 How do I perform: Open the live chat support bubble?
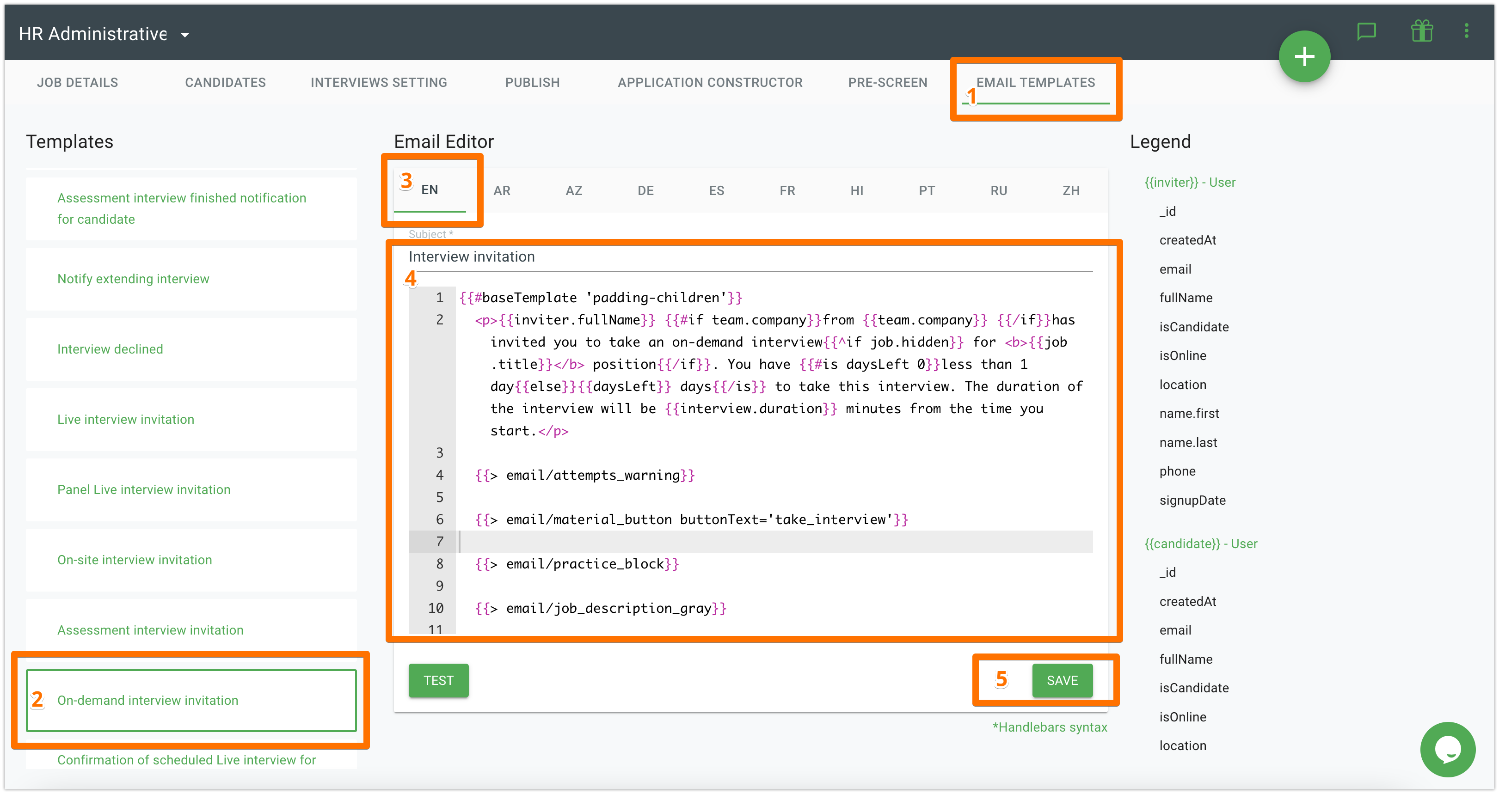(1447, 749)
